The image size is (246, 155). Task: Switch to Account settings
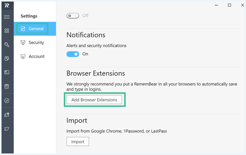(35, 57)
